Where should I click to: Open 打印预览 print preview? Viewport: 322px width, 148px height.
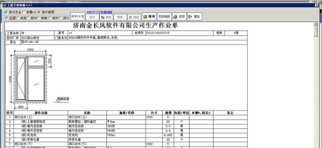(x=164, y=17)
